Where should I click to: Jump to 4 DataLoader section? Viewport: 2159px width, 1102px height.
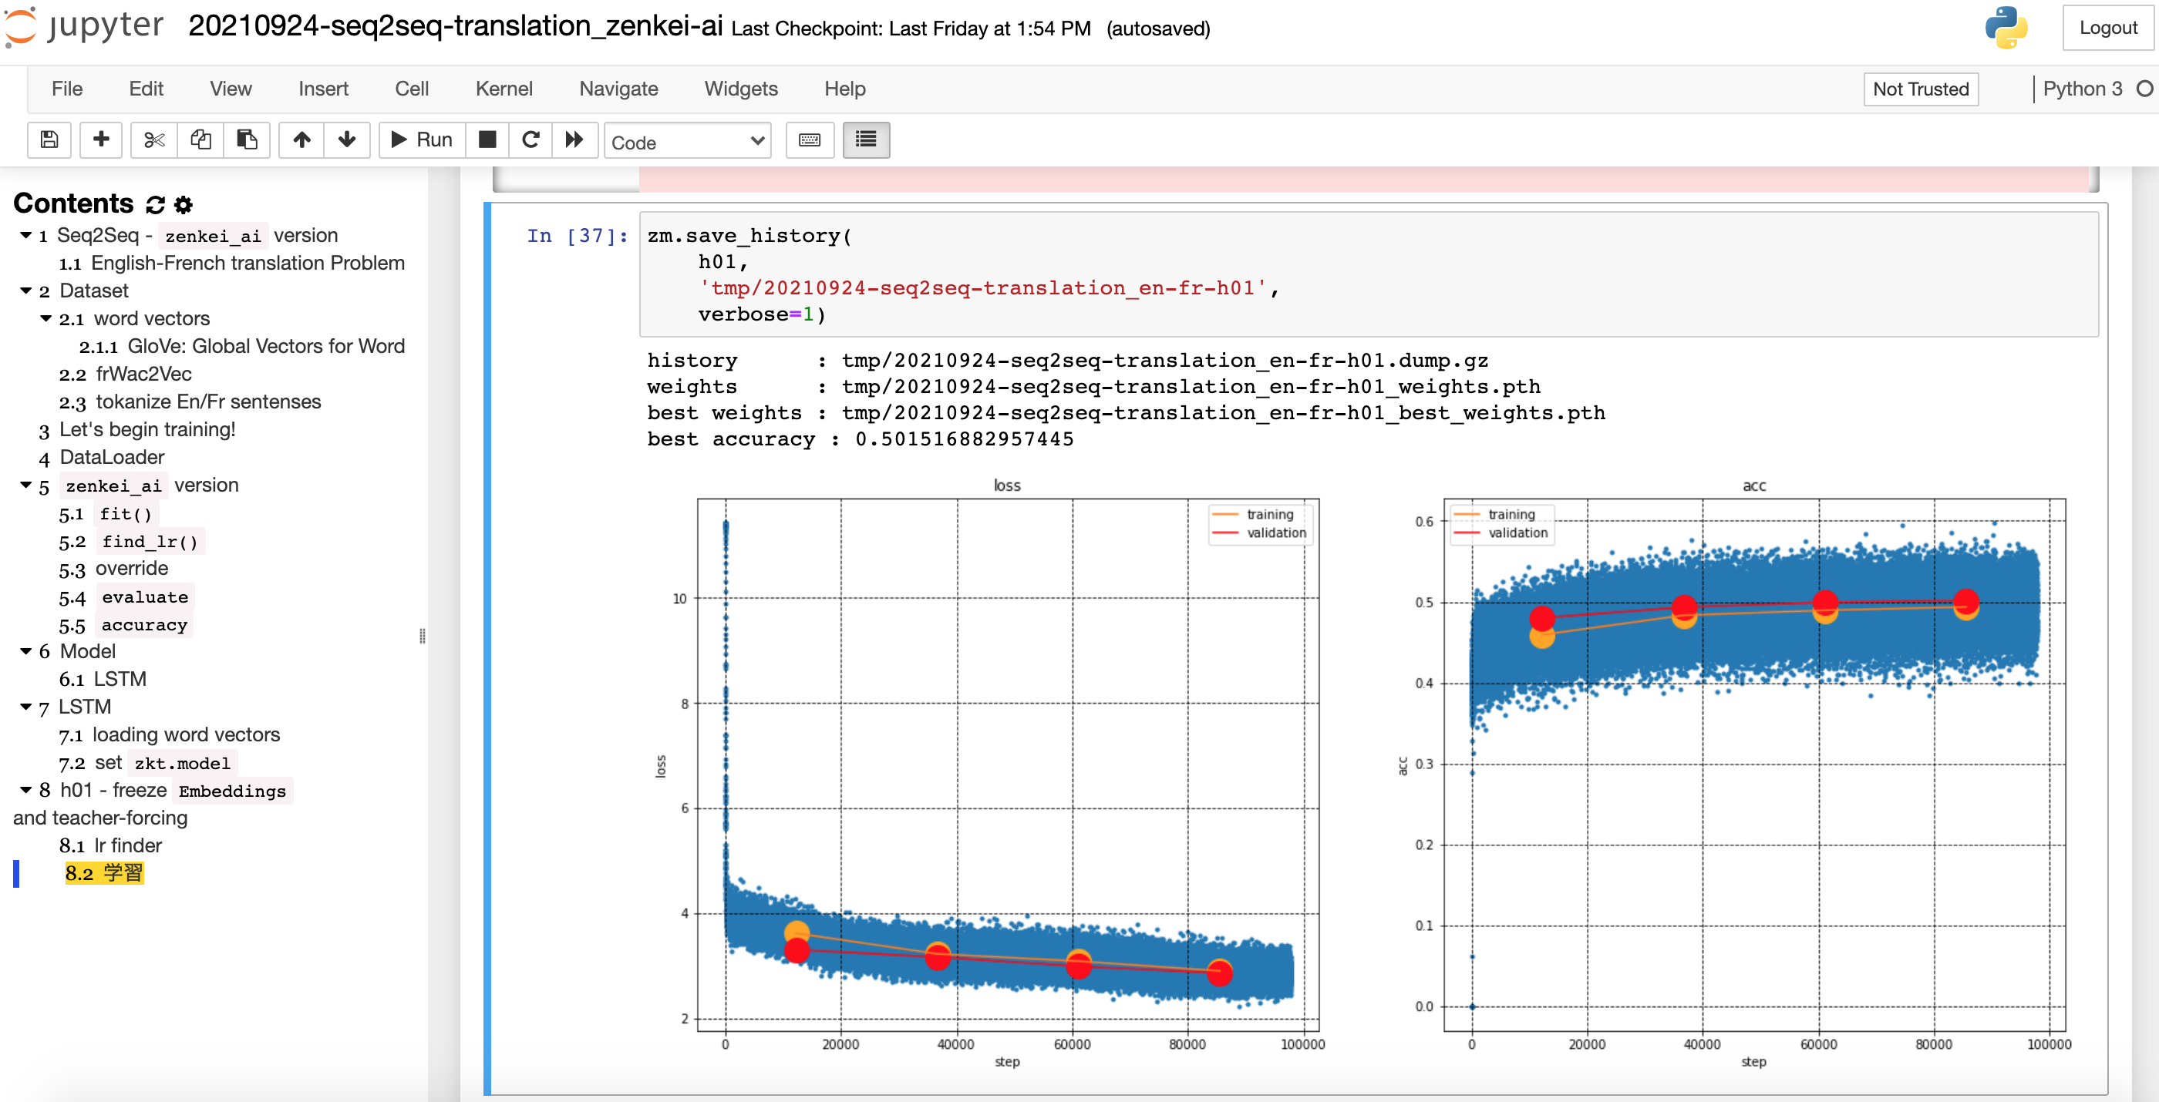tap(102, 457)
